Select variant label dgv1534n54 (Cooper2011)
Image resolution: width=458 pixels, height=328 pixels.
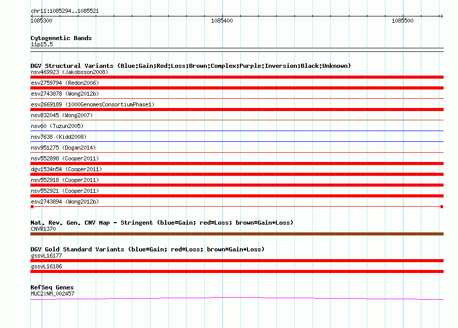click(66, 169)
